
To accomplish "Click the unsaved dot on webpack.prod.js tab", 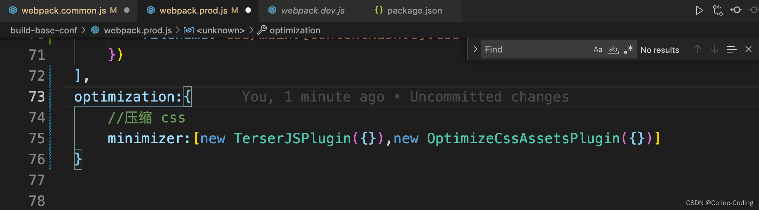I will point(248,10).
